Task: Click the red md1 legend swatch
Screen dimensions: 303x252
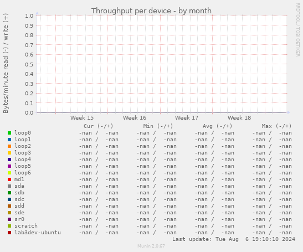Action: (9, 179)
